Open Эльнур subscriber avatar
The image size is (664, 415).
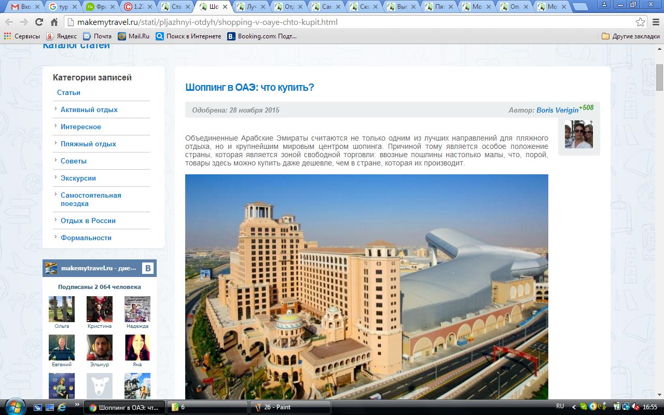100,348
